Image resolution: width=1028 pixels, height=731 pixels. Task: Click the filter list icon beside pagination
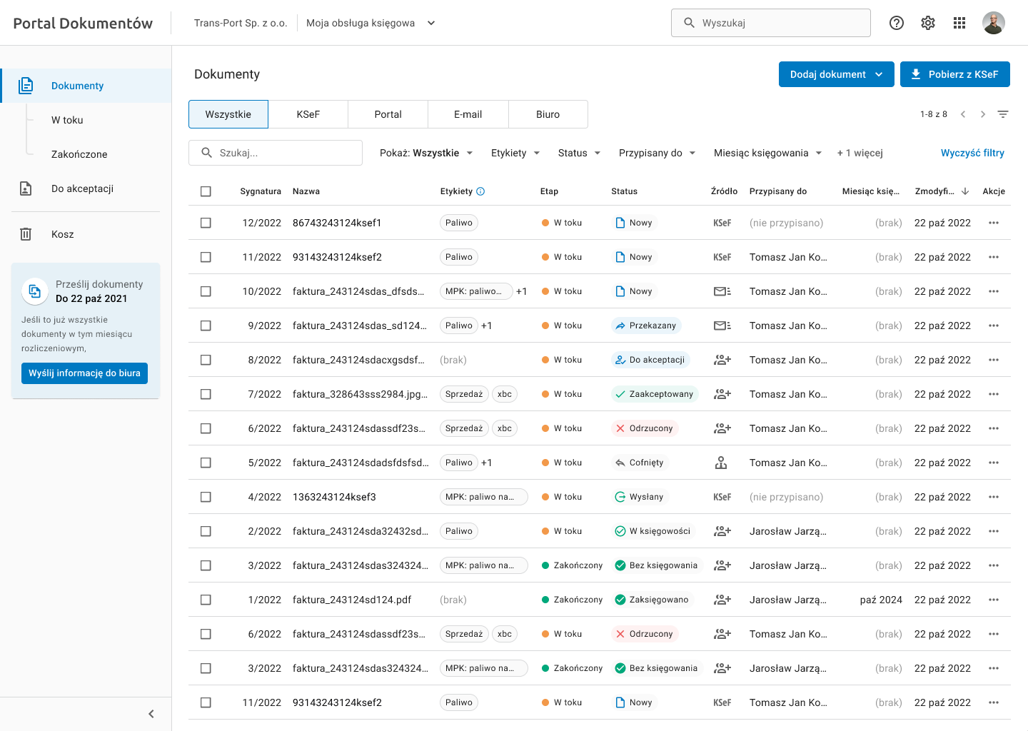[1003, 114]
